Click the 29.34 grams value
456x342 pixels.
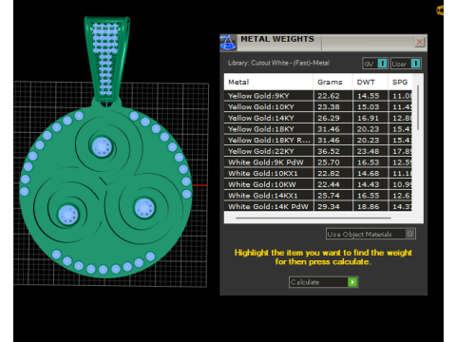[x=329, y=206]
